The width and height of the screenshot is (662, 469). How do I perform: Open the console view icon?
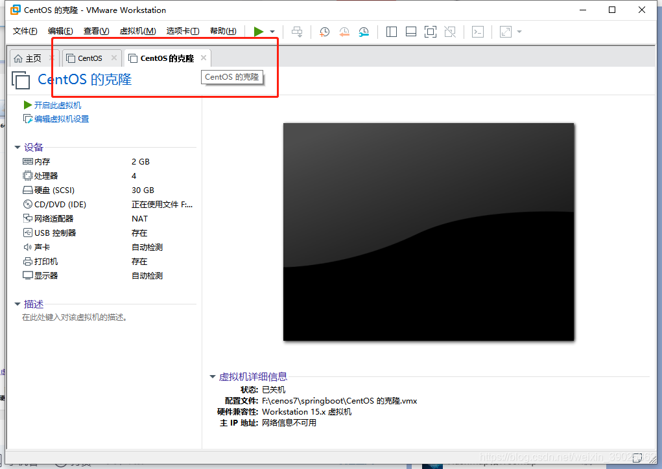pos(477,32)
